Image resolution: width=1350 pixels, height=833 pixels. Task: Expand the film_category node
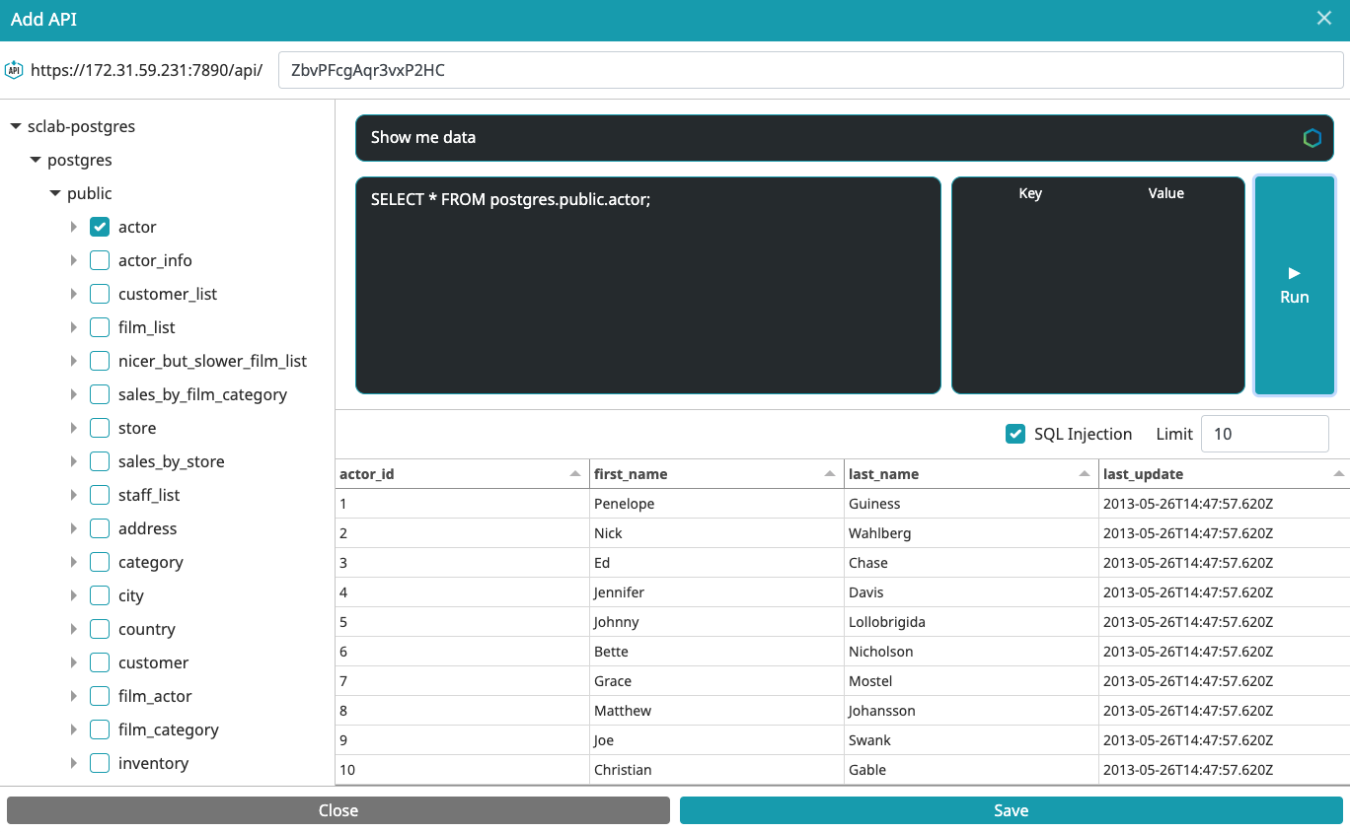tap(74, 729)
